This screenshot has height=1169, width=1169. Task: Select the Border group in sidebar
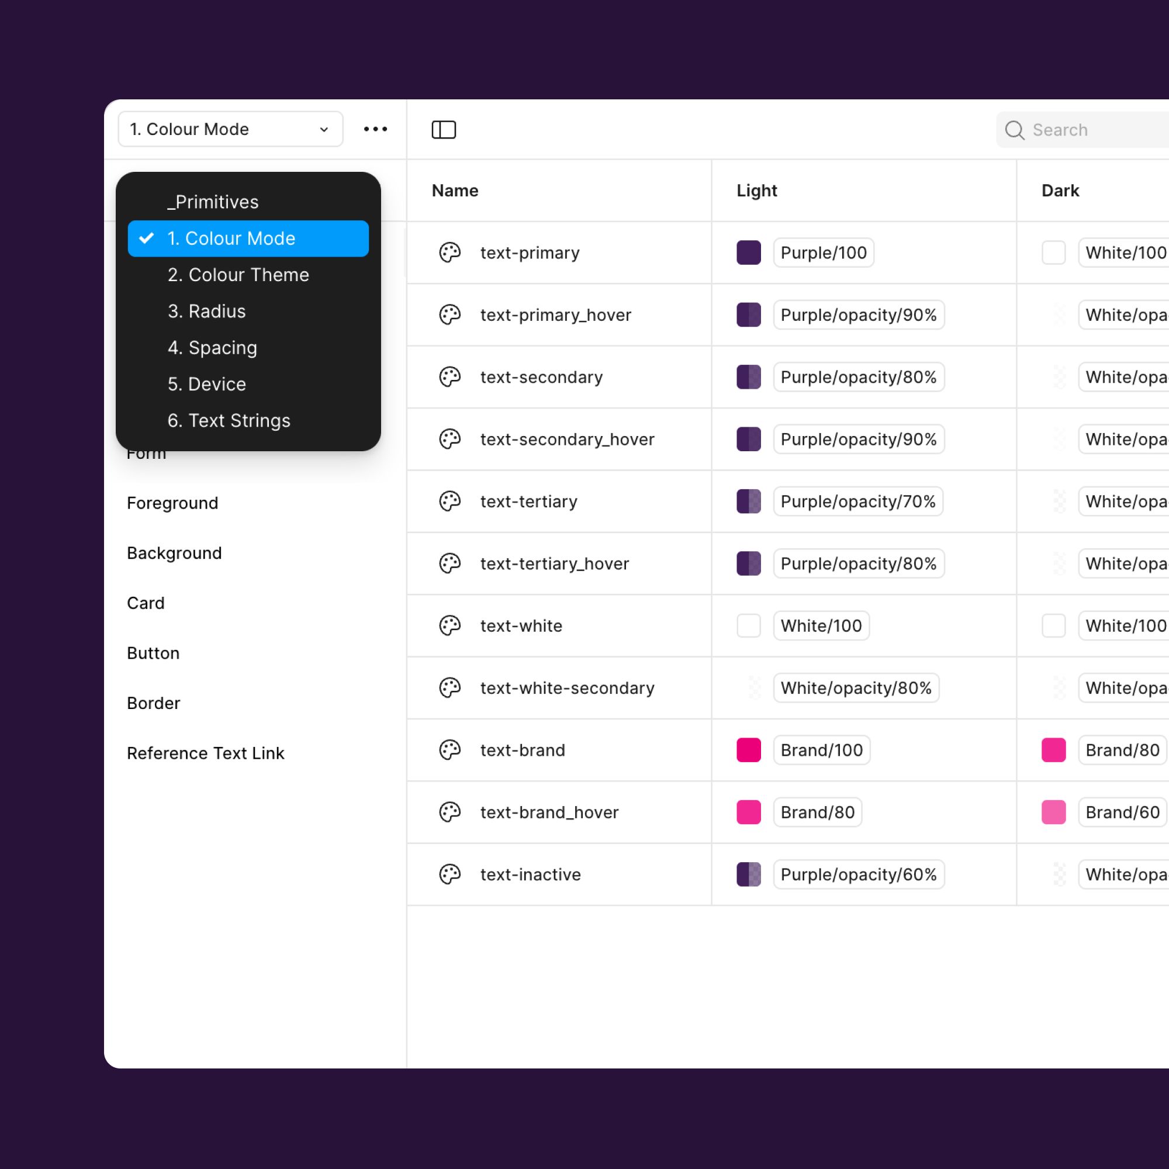click(x=153, y=703)
